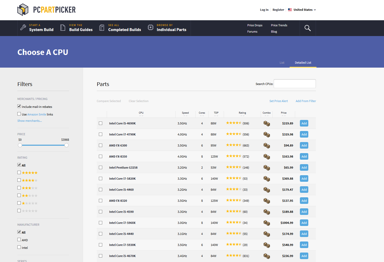Screen dimensions: 384x262
Task: Enable Use Amazon Smile links
Action: point(19,114)
